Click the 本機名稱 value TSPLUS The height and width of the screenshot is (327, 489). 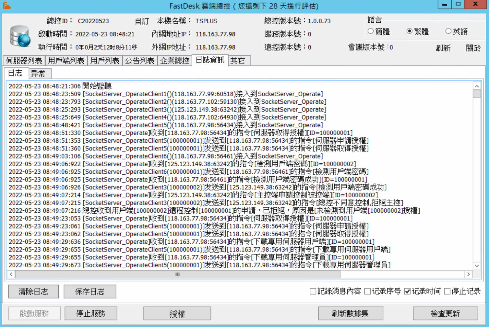click(206, 21)
